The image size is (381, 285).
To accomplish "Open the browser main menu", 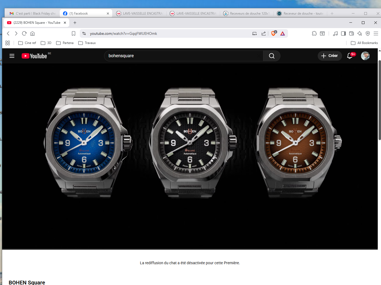I will coord(376,33).
